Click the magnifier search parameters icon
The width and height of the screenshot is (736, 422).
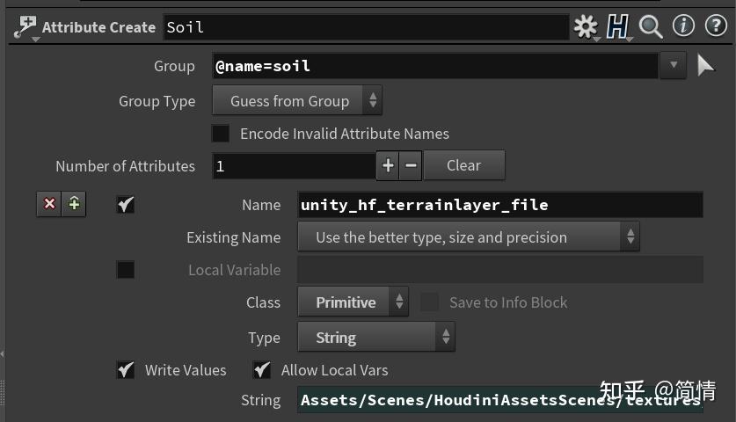coord(651,27)
